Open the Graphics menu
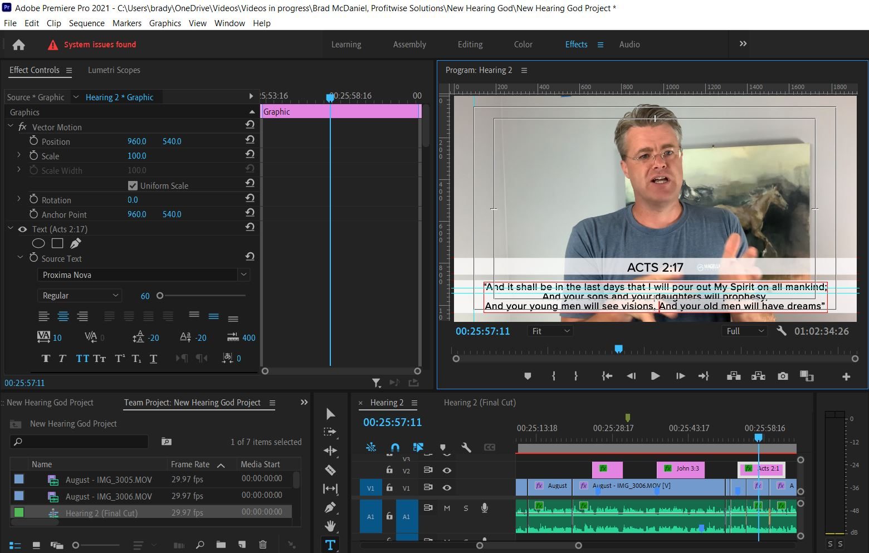The image size is (869, 553). pyautogui.click(x=165, y=23)
